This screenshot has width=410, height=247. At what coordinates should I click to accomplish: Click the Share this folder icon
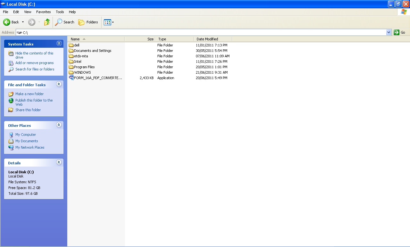(x=11, y=110)
